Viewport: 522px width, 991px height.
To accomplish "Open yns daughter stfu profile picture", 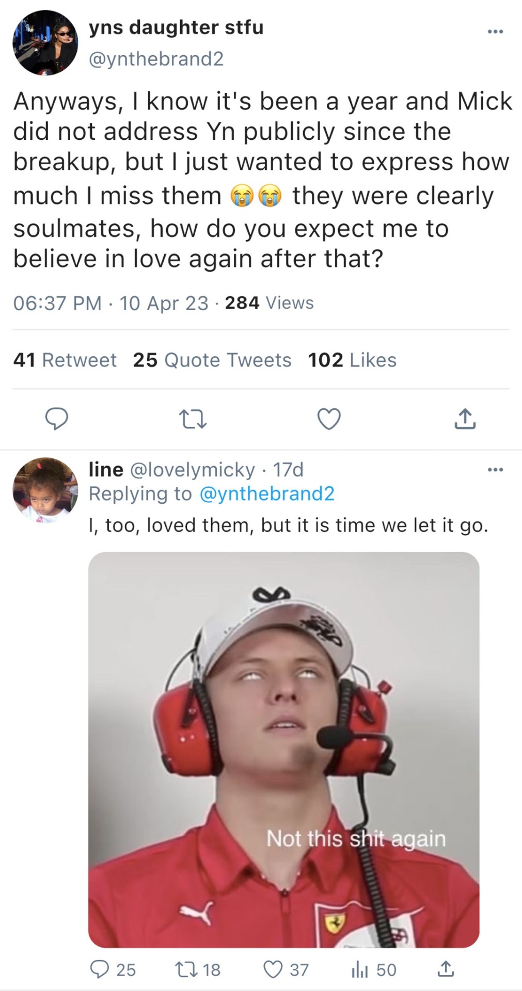I will click(45, 43).
